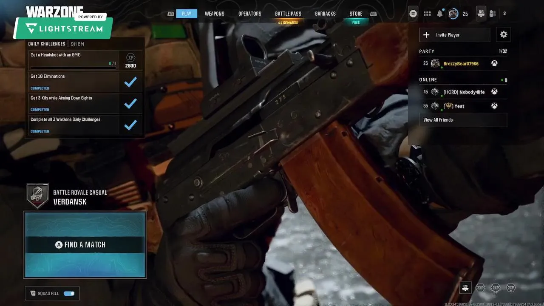
Task: Click the Free label under Store
Action: point(356,23)
